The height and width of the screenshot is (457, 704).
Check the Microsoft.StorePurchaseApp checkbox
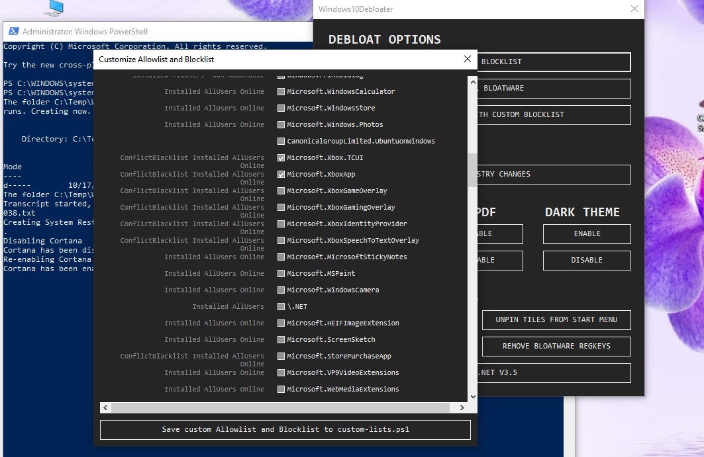[x=281, y=356]
